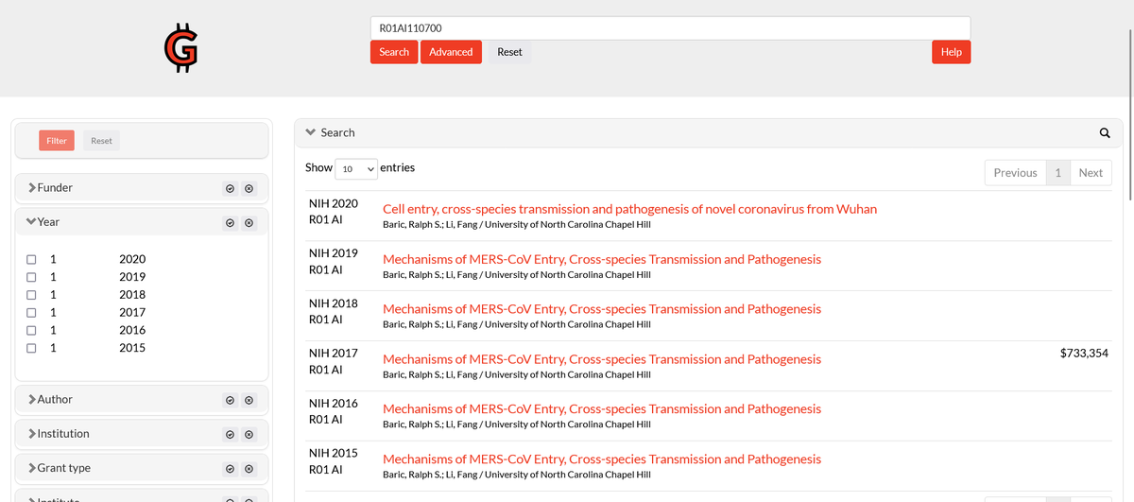Image resolution: width=1134 pixels, height=502 pixels.
Task: Enable the 2015 year checkbox
Action: coord(31,348)
